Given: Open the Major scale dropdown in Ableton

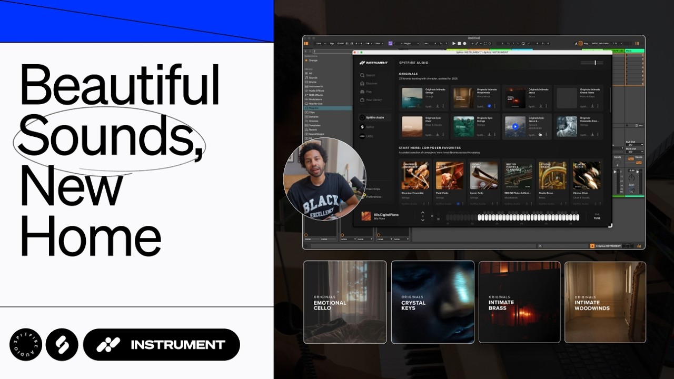Looking at the screenshot, I should 411,43.
